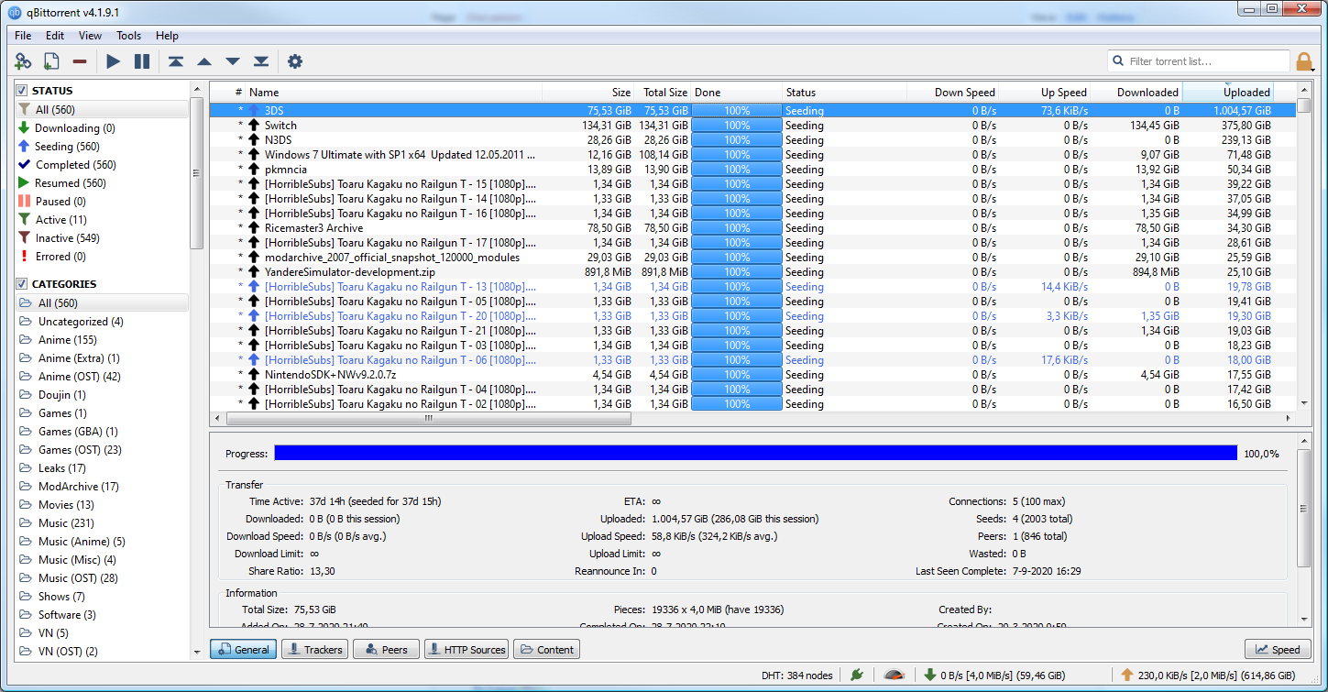Click the torrent list vertical scrollbar

click(x=1304, y=107)
